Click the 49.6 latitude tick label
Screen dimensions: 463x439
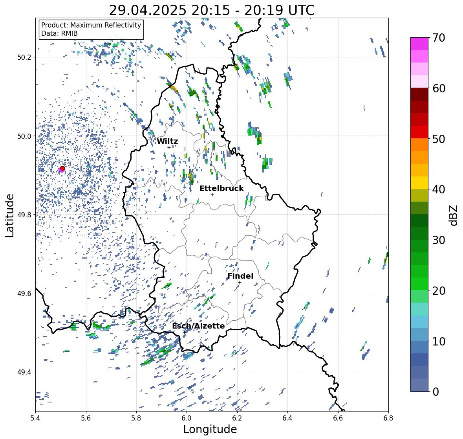point(24,293)
